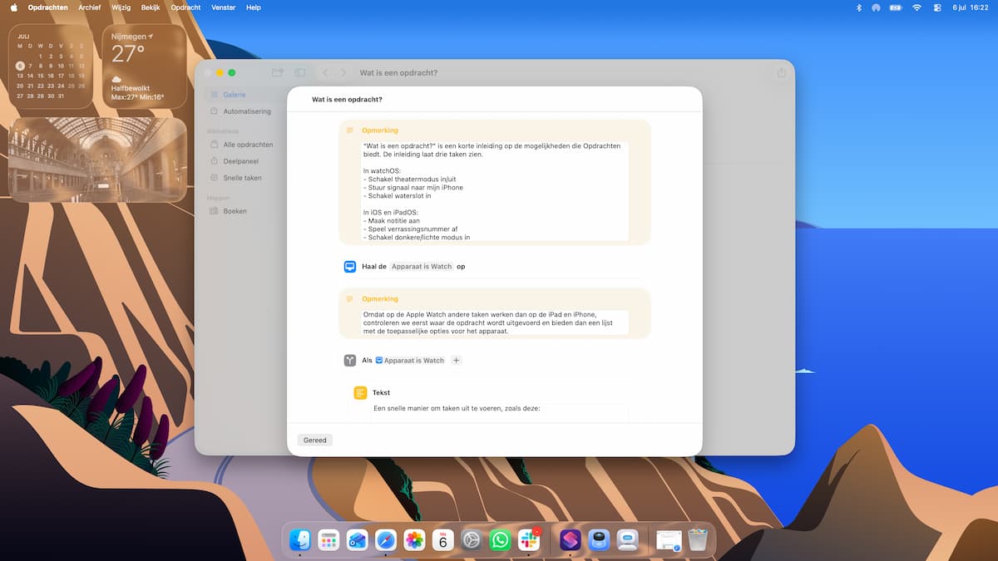
Task: Open Slack from the Dock
Action: 529,540
